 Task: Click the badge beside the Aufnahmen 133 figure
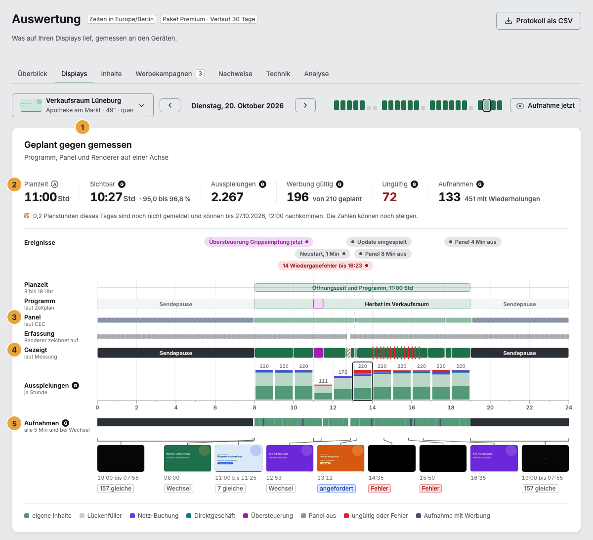(x=480, y=184)
